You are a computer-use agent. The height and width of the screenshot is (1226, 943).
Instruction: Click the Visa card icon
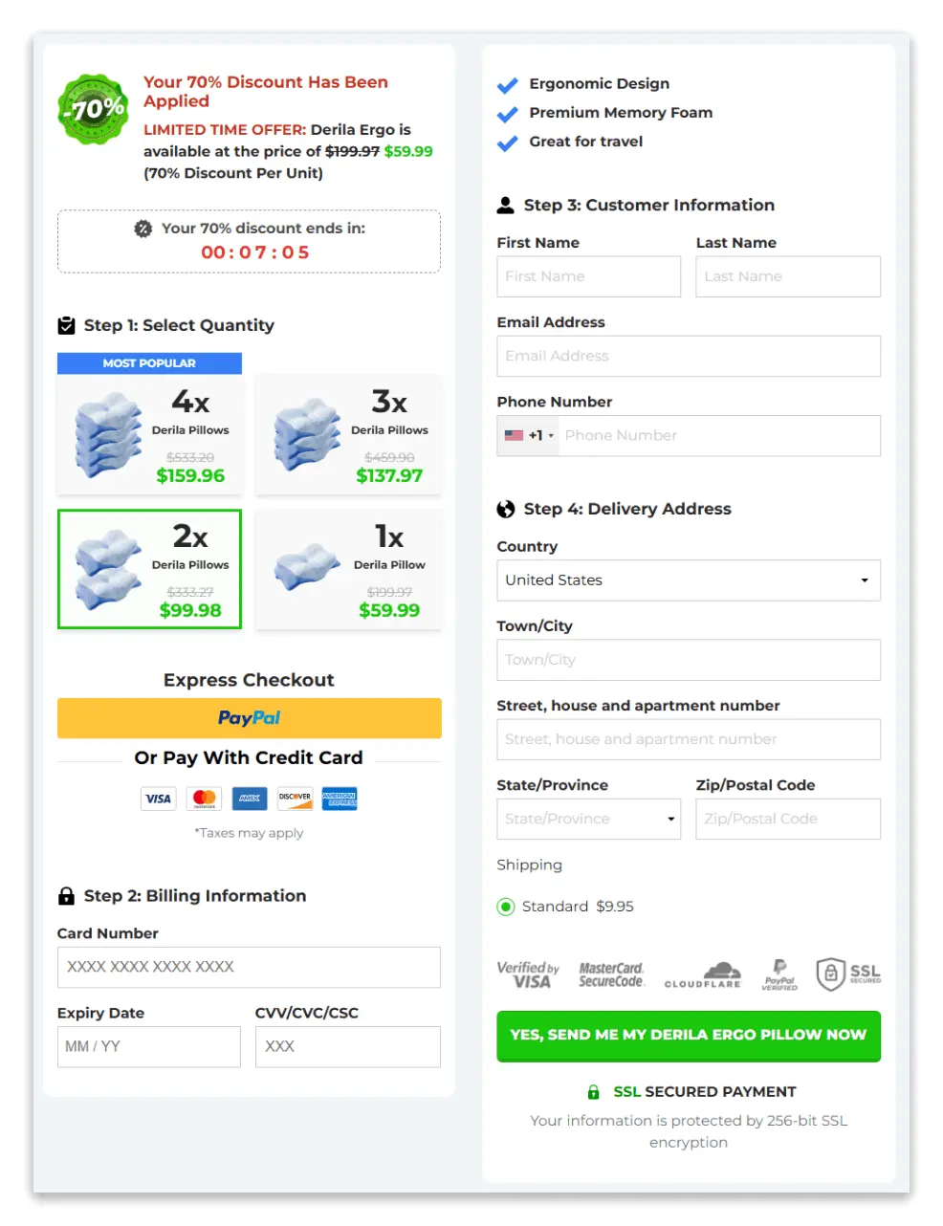[158, 799]
